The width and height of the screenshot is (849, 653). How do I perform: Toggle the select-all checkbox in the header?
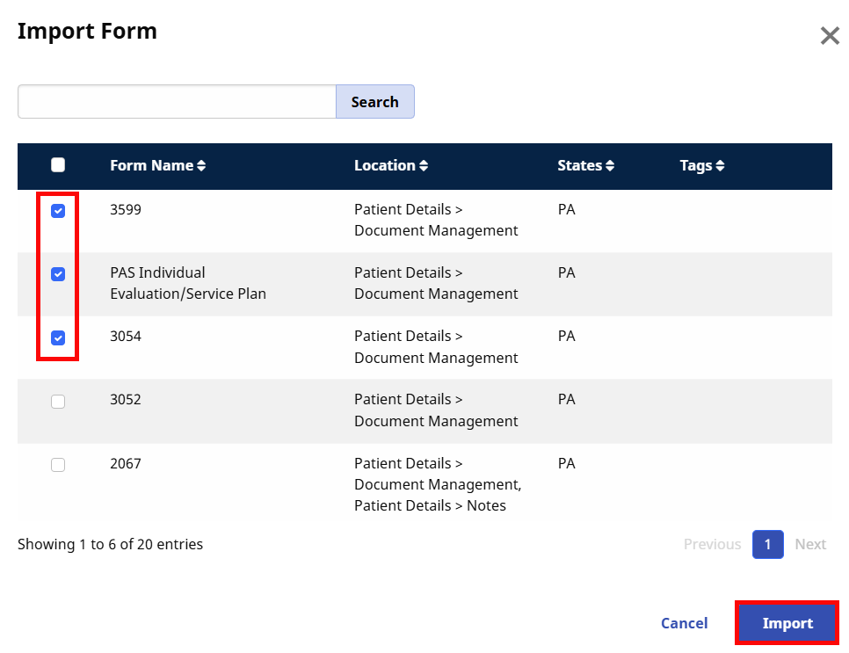58,164
